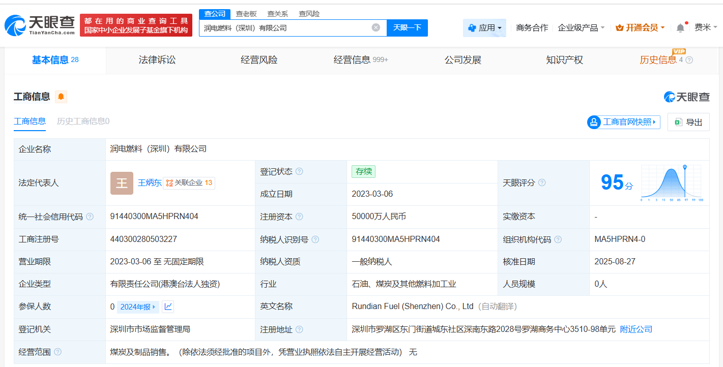Open the 应用 dropdown menu

point(484,28)
